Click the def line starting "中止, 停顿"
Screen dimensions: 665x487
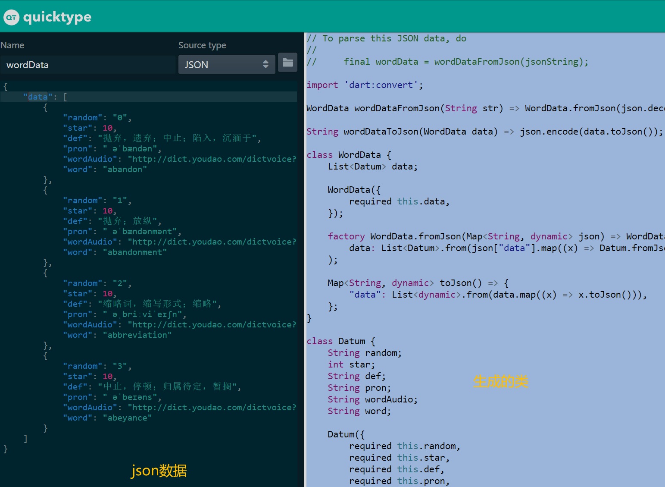152,386
